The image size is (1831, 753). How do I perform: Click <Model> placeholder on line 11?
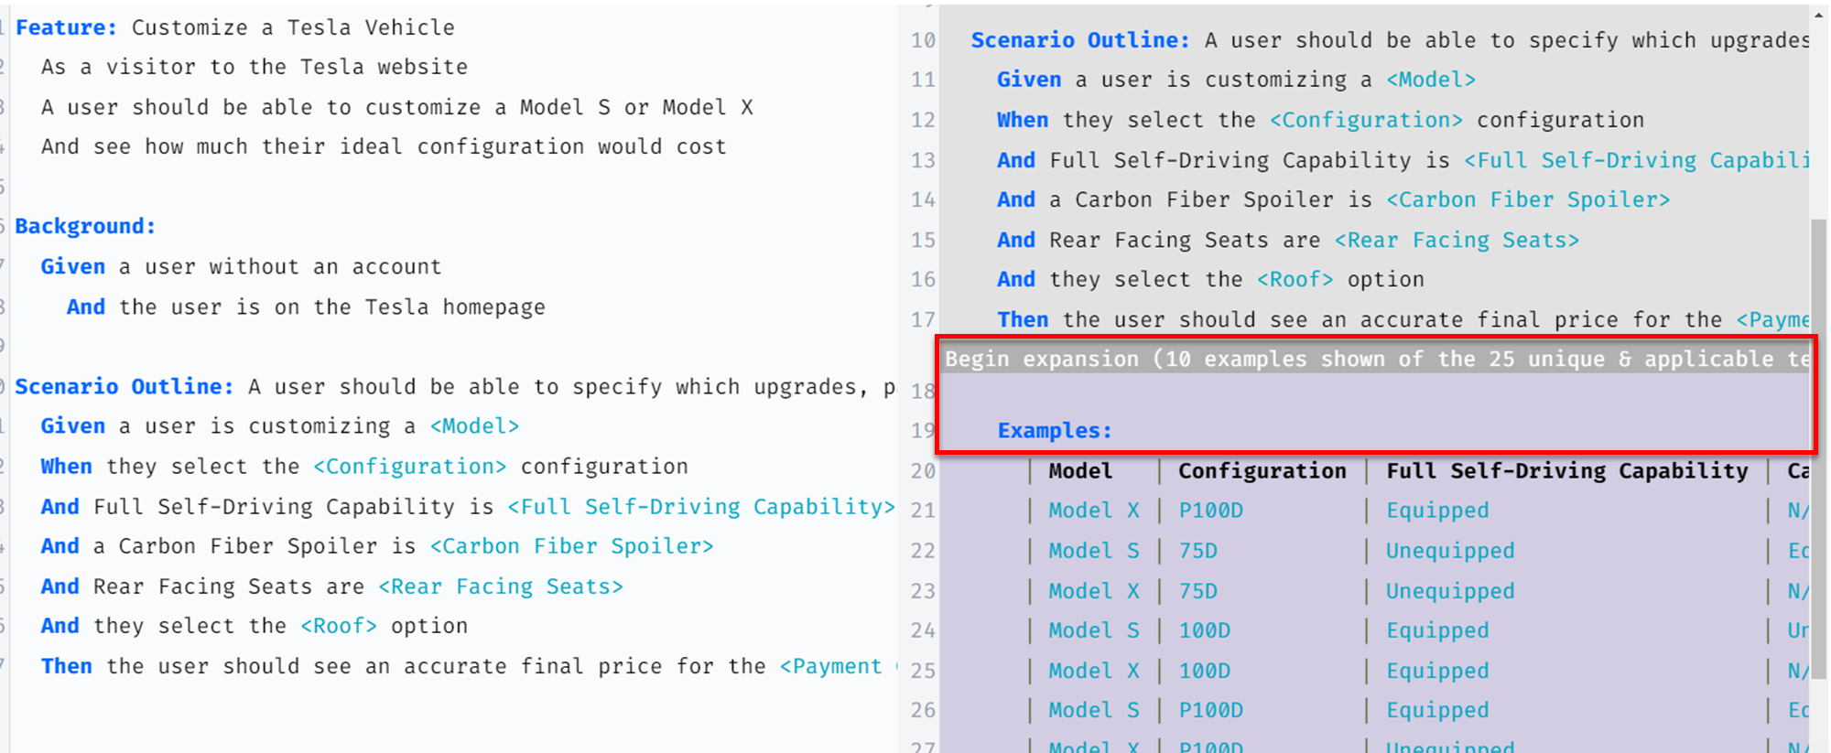1431,80
